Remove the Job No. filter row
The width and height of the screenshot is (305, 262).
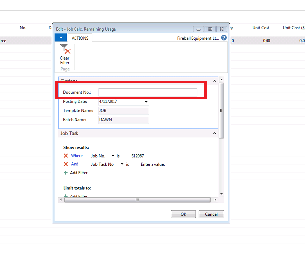tap(66, 156)
